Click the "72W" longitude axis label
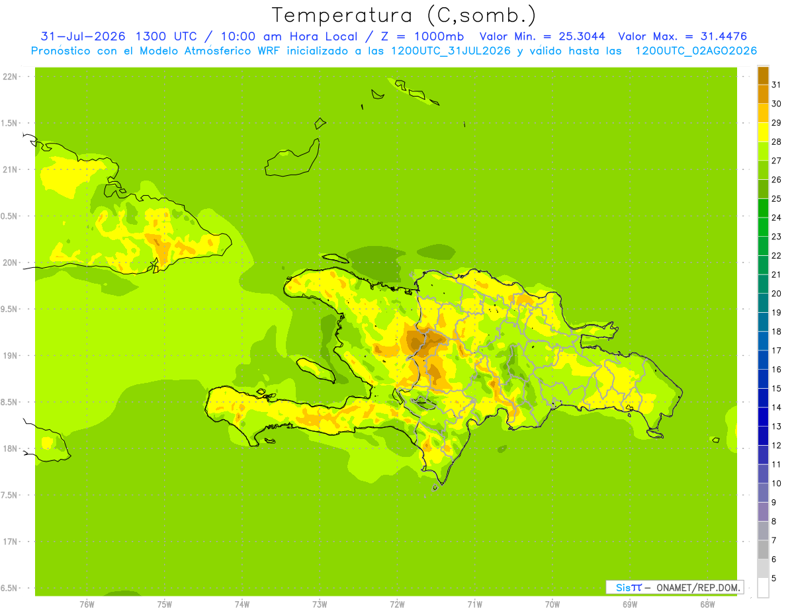Viewport: 794px width, 613px height. 397,604
